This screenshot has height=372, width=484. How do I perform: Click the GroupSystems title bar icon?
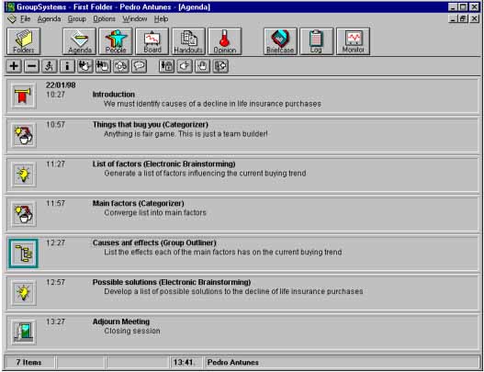[x=10, y=6]
